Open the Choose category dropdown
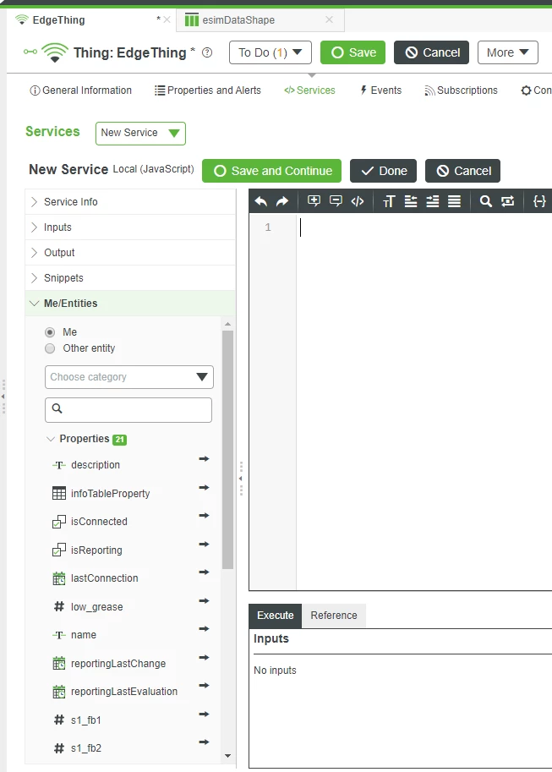552x772 pixels. [x=129, y=377]
